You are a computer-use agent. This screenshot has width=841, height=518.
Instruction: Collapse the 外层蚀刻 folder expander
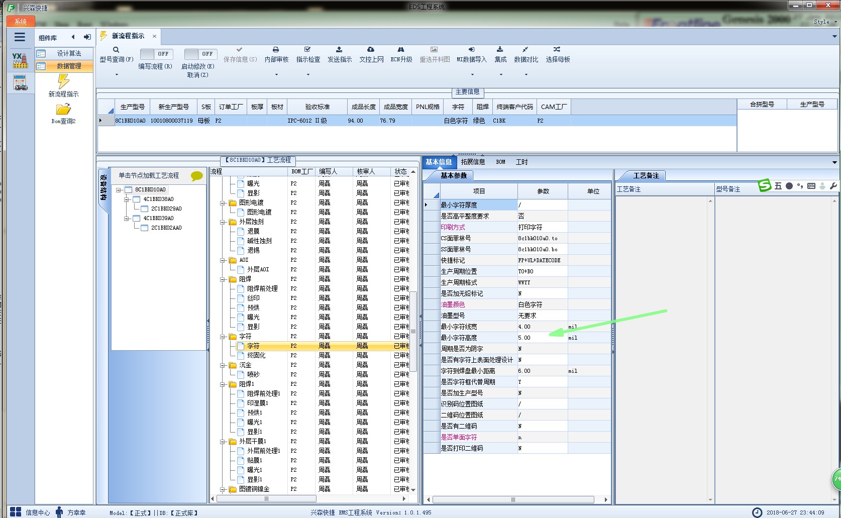[x=223, y=222]
